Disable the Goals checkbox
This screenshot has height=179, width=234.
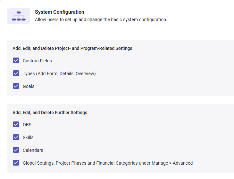(16, 86)
